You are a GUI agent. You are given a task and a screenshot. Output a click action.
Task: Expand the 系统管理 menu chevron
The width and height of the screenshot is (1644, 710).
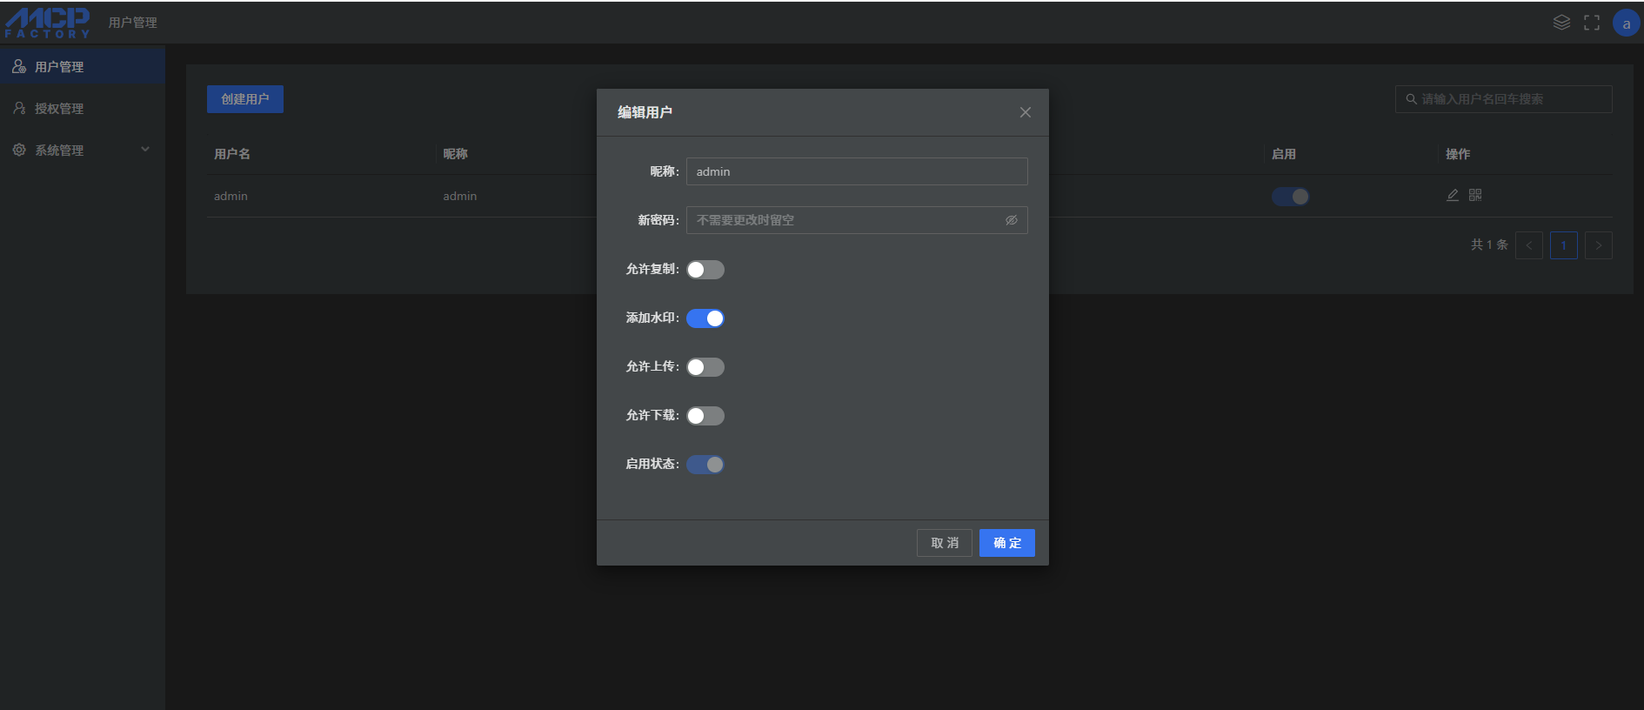[145, 150]
